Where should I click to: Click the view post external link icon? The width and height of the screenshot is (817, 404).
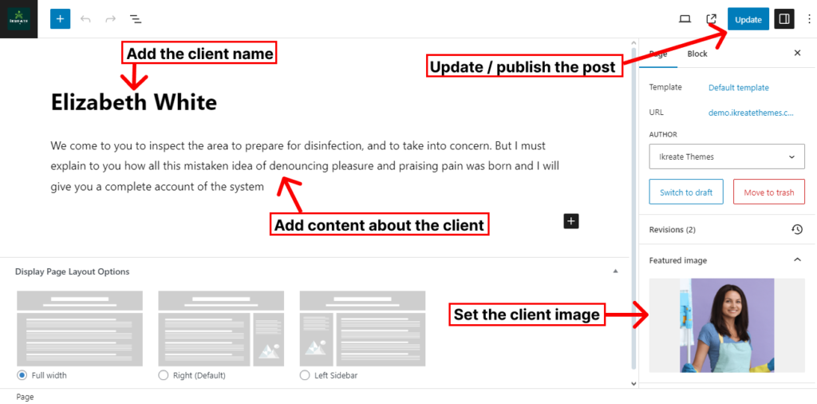[712, 19]
